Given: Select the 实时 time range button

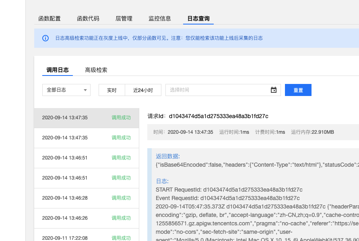Looking at the screenshot, I should [x=112, y=90].
